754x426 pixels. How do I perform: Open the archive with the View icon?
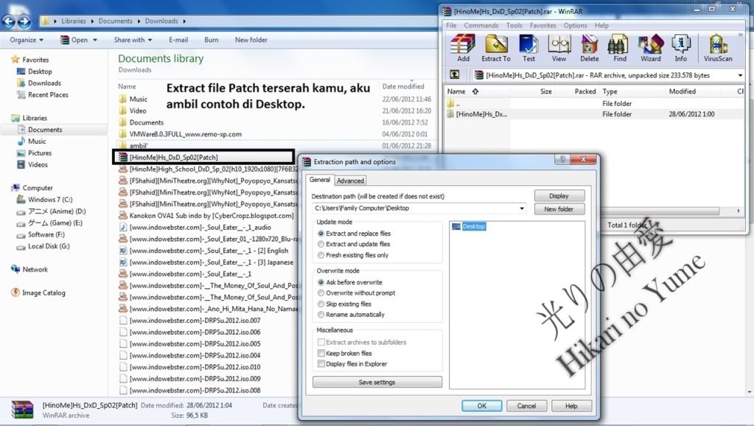click(x=559, y=48)
